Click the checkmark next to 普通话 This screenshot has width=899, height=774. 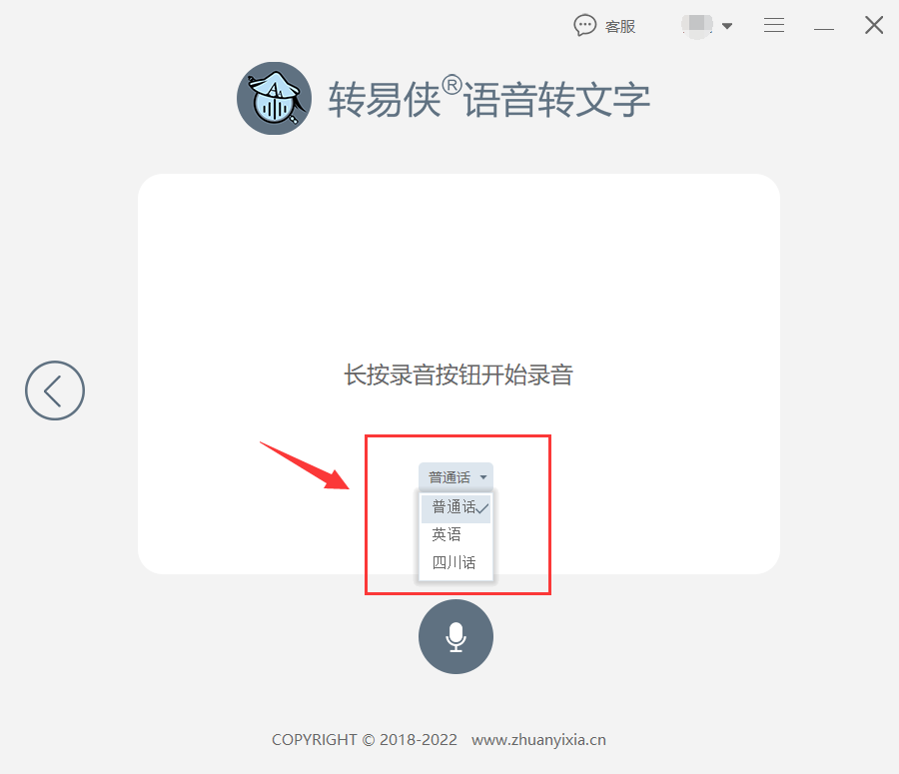482,508
